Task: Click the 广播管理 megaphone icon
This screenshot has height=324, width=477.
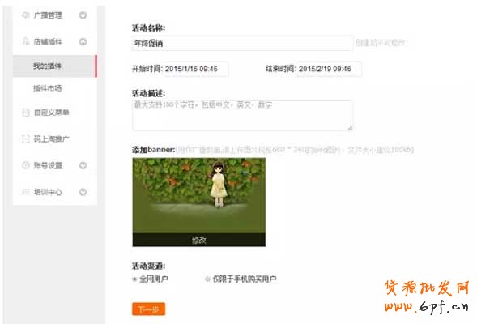Action: [26, 15]
